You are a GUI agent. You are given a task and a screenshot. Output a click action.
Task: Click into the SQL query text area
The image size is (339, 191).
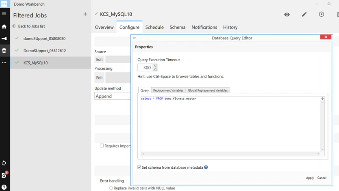point(230,124)
